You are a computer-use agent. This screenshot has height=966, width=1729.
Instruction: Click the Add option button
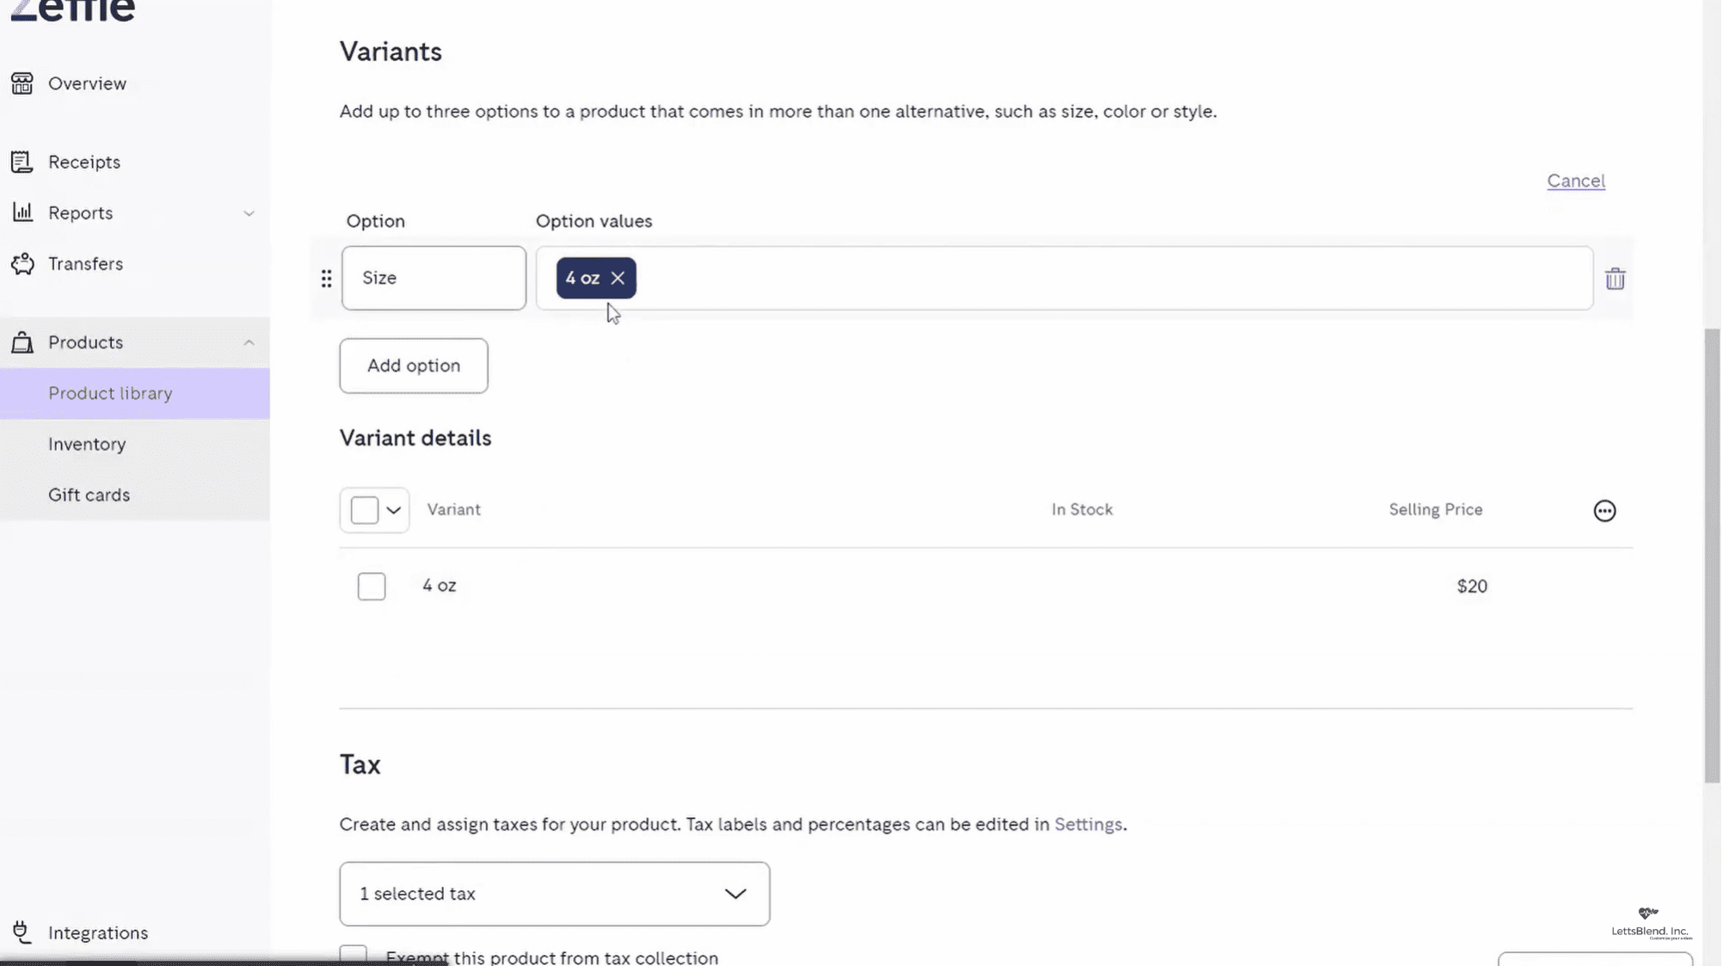414,366
